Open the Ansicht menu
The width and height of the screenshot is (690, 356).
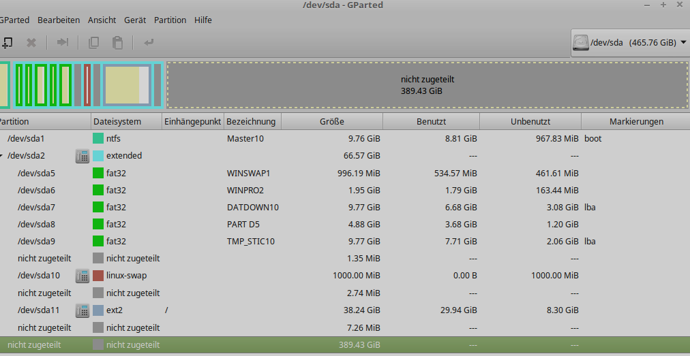pos(102,20)
